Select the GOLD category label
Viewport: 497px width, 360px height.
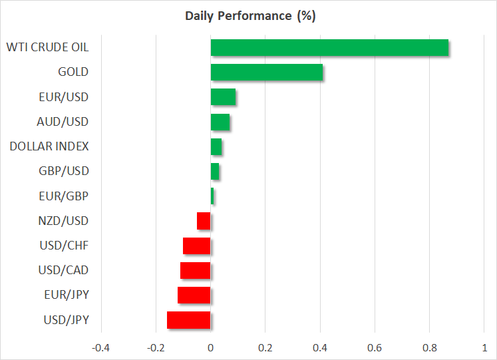73,73
